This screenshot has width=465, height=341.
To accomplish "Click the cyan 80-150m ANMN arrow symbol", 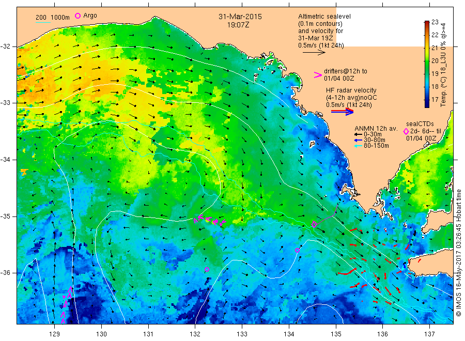I will (x=358, y=146).
